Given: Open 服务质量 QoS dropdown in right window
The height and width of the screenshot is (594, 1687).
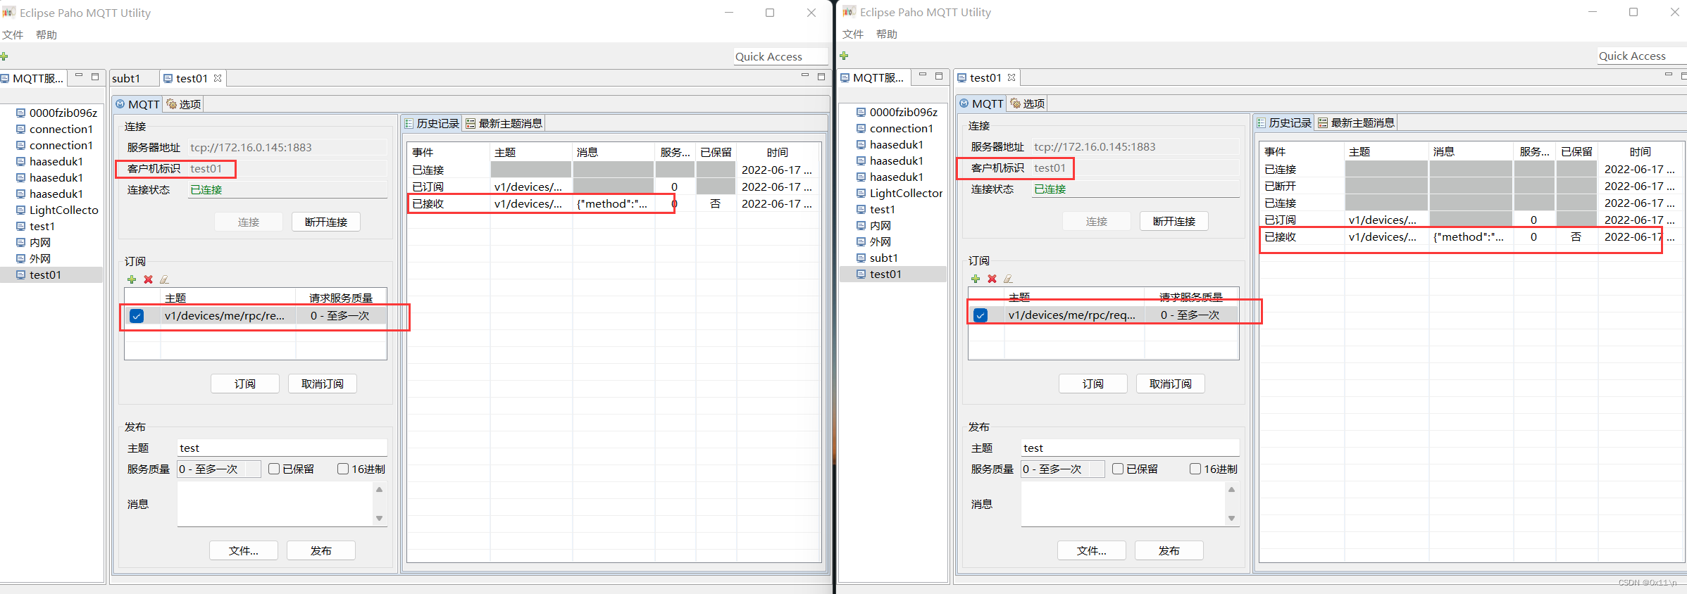Looking at the screenshot, I should (1063, 469).
